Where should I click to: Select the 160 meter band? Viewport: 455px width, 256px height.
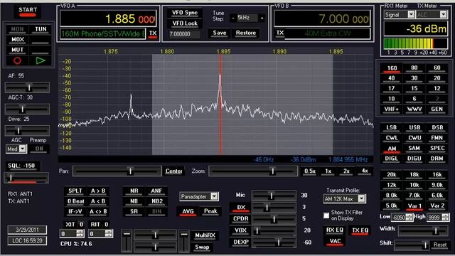392,68
